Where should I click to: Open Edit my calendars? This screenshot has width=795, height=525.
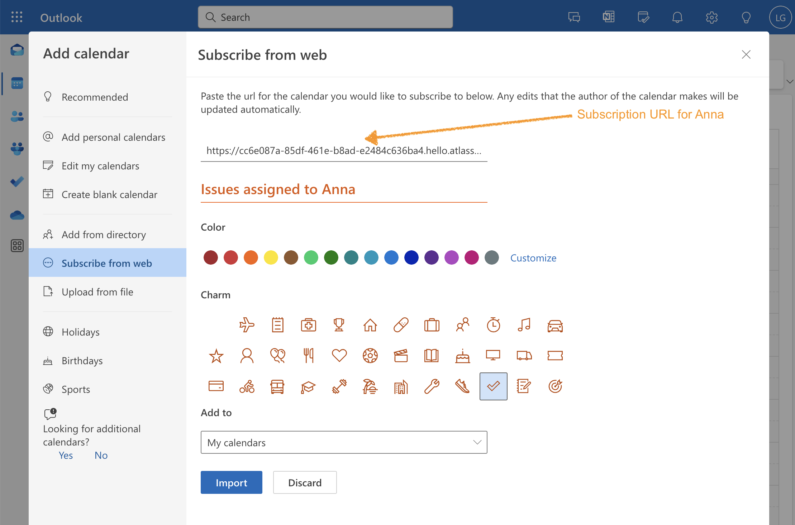coord(108,166)
